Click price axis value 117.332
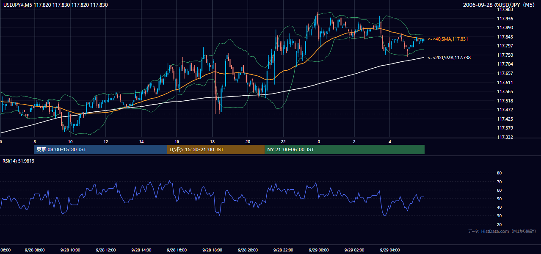 pyautogui.click(x=505, y=137)
